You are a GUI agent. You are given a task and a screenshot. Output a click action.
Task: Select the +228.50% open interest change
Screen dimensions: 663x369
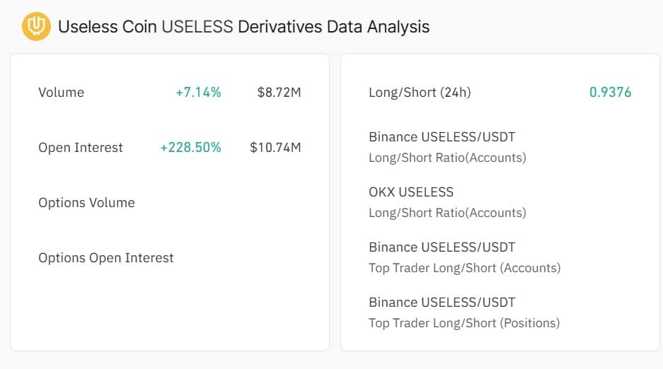[x=190, y=148]
